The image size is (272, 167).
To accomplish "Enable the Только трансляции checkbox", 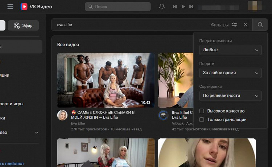I will (202, 119).
